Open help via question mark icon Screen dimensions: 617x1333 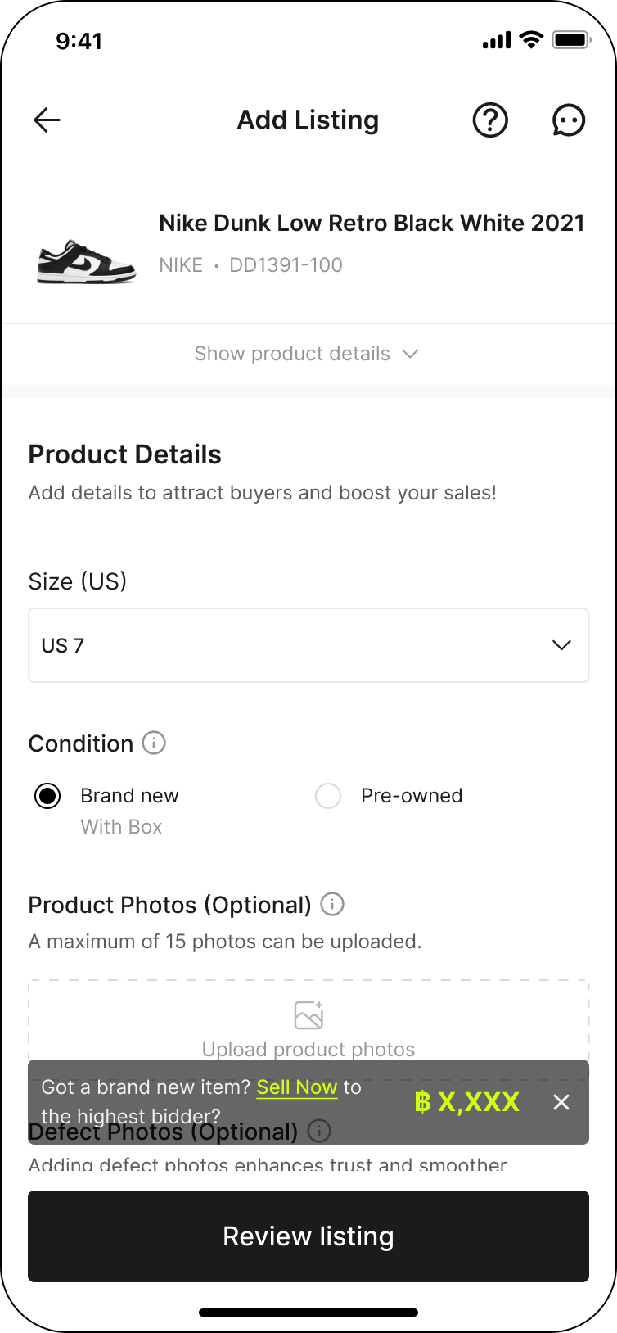pos(490,120)
